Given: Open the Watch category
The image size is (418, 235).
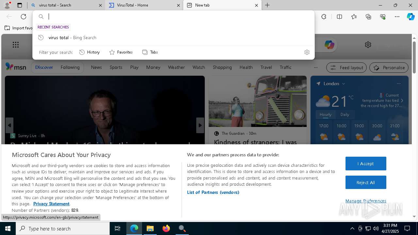Looking at the screenshot, I should [199, 67].
